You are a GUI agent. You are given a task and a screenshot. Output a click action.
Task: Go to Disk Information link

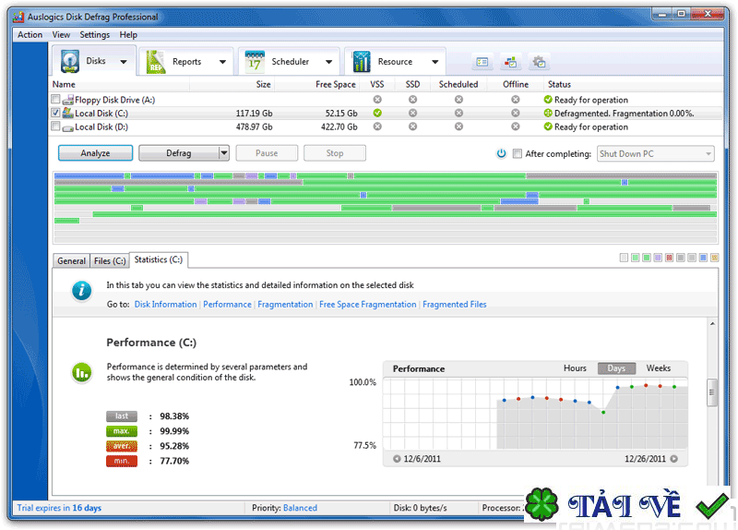(166, 305)
